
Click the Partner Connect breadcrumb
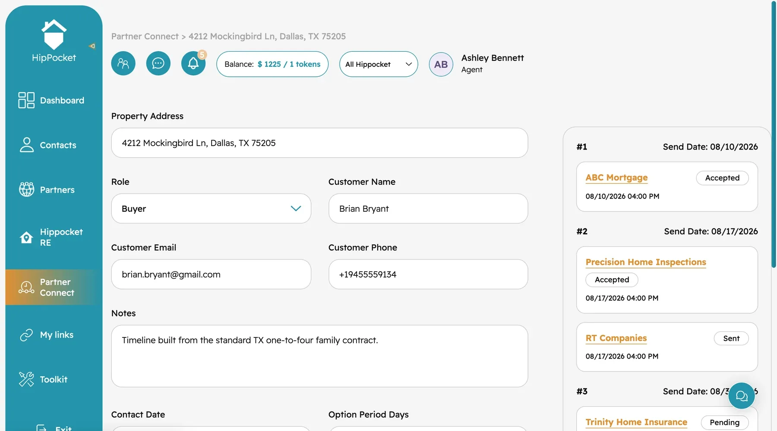pos(145,36)
